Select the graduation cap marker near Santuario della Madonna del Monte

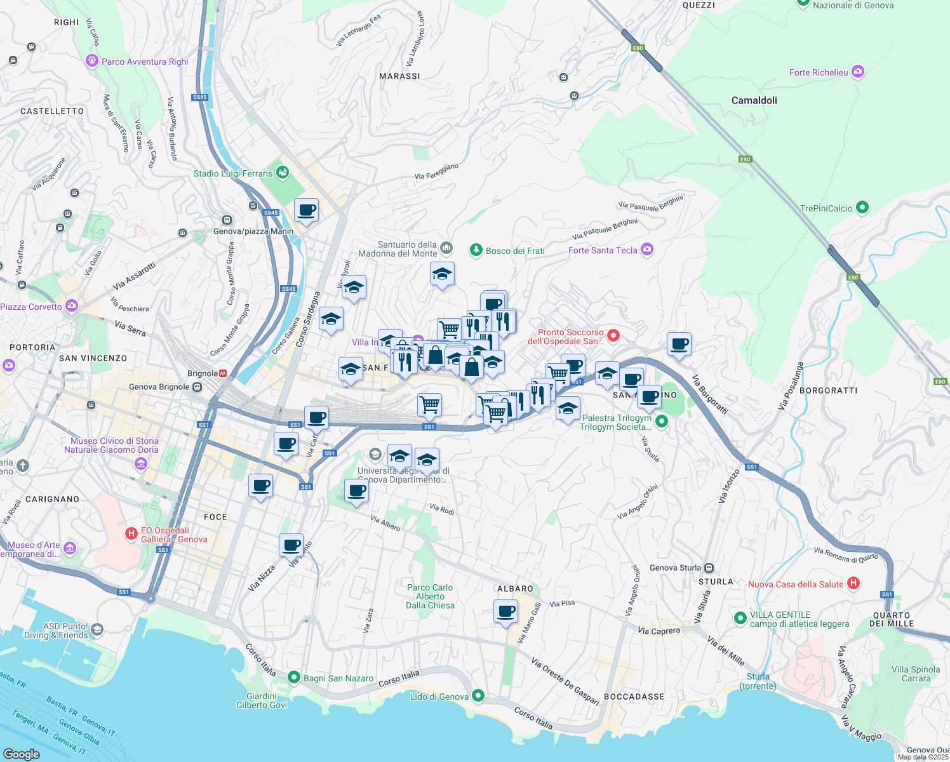point(442,273)
